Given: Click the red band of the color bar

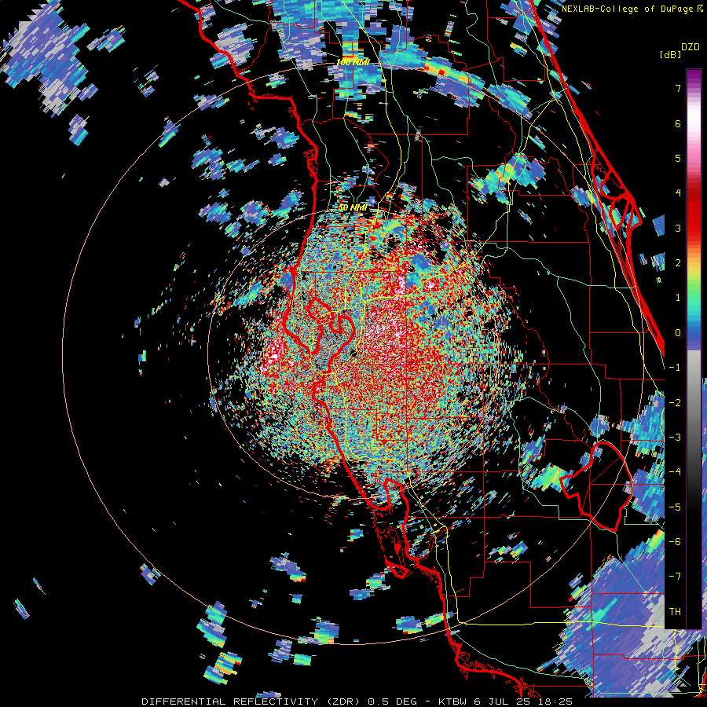Looking at the screenshot, I should point(694,212).
